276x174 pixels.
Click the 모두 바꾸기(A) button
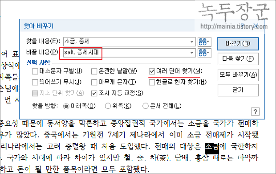(238, 75)
